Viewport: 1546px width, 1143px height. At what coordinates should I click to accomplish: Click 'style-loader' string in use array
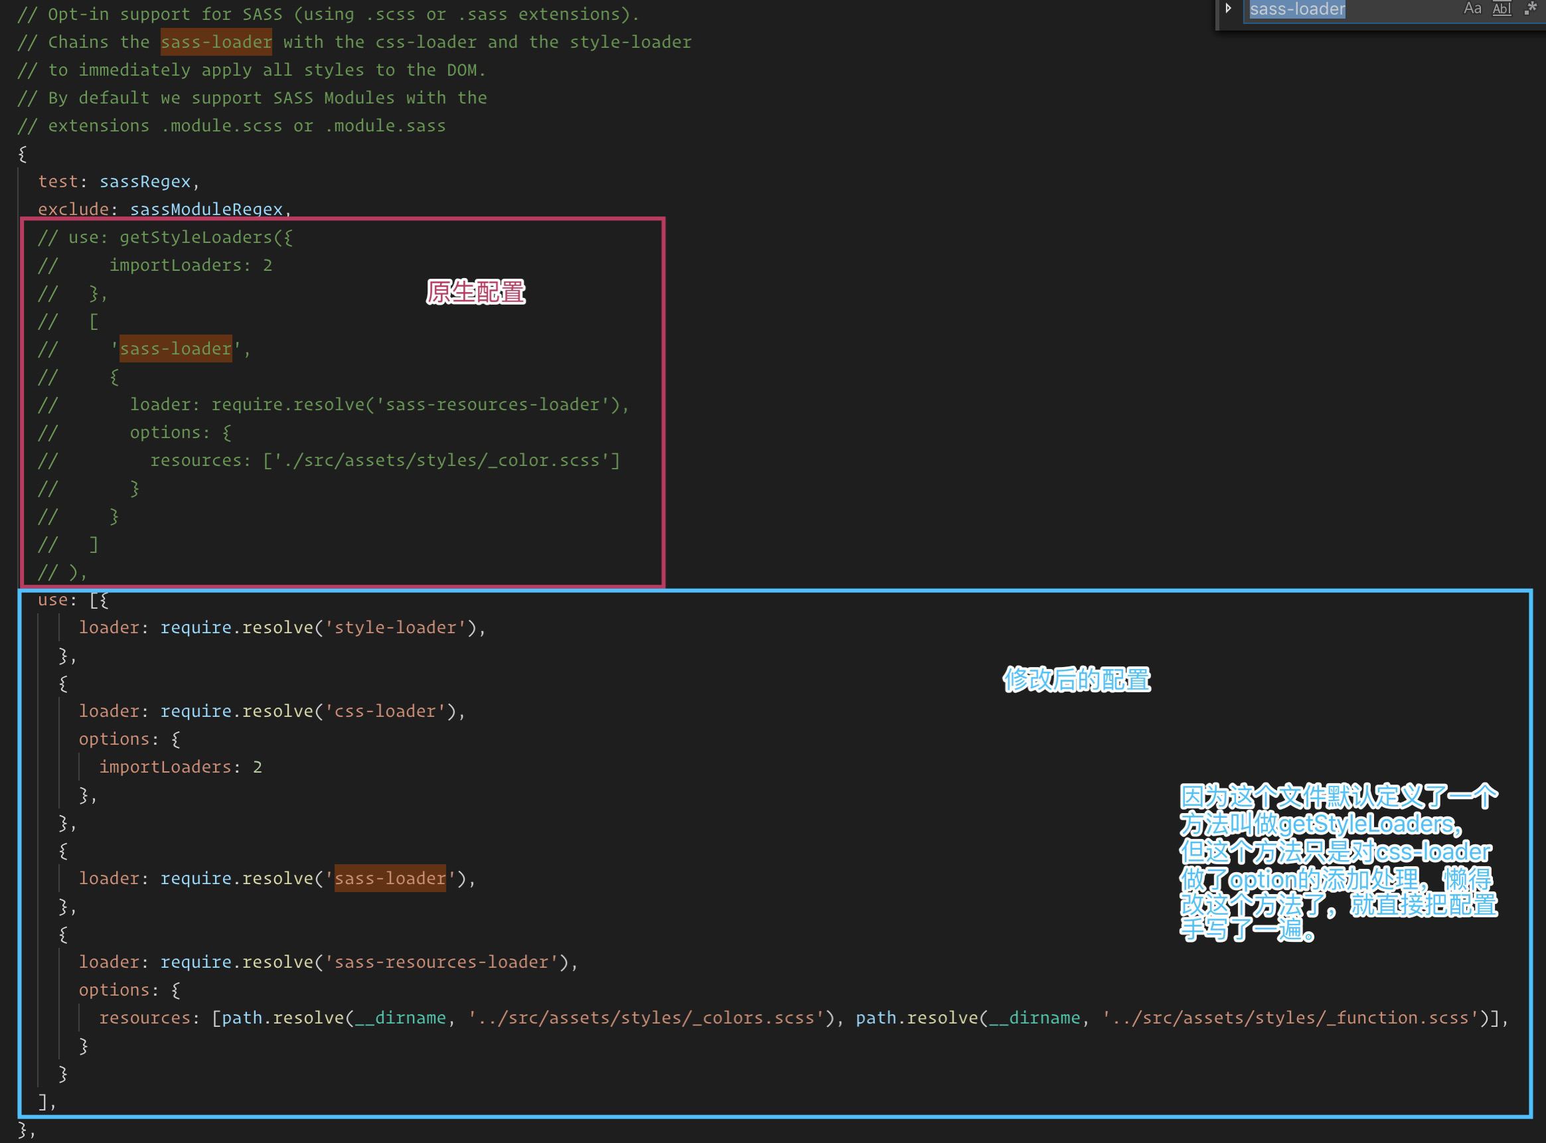click(396, 627)
